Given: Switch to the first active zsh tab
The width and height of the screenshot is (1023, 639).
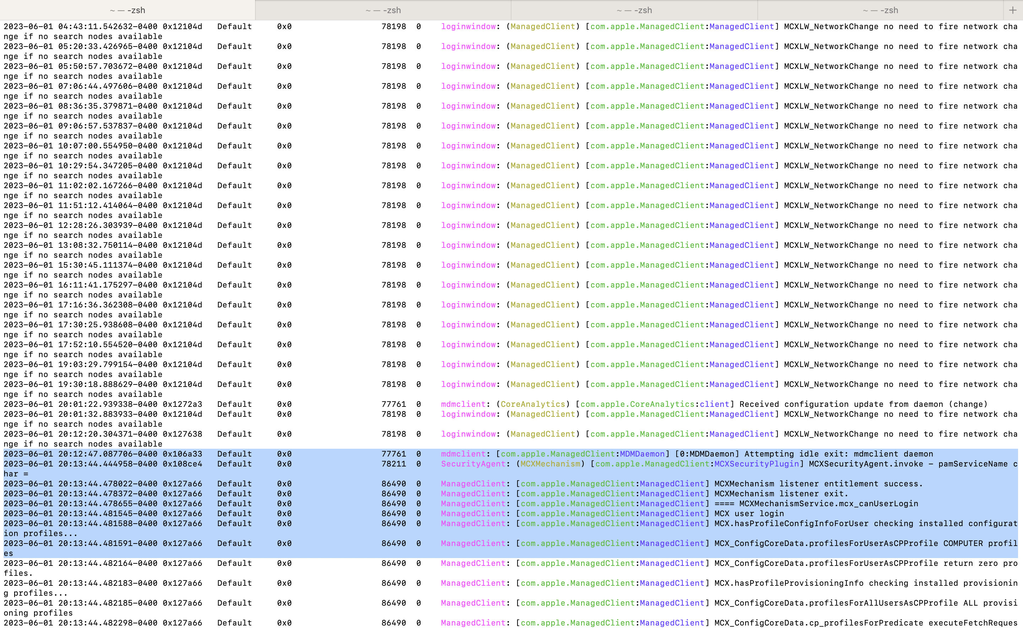Looking at the screenshot, I should pyautogui.click(x=127, y=10).
